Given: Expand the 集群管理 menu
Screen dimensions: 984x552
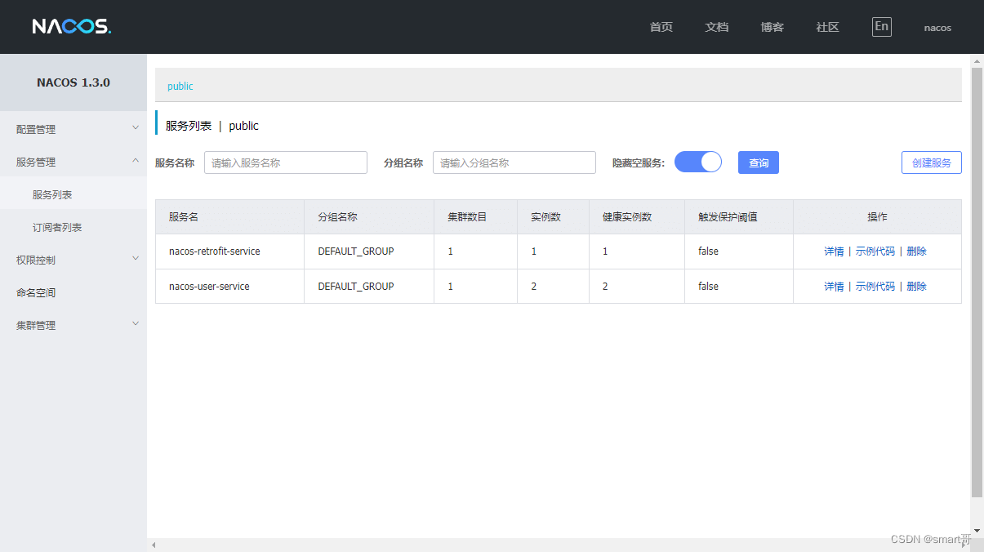Looking at the screenshot, I should tap(73, 325).
